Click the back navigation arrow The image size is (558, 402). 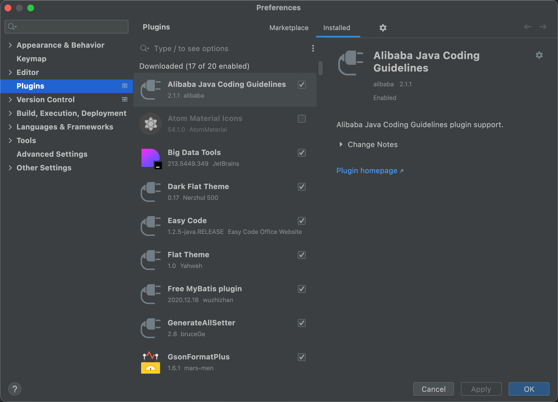(528, 27)
